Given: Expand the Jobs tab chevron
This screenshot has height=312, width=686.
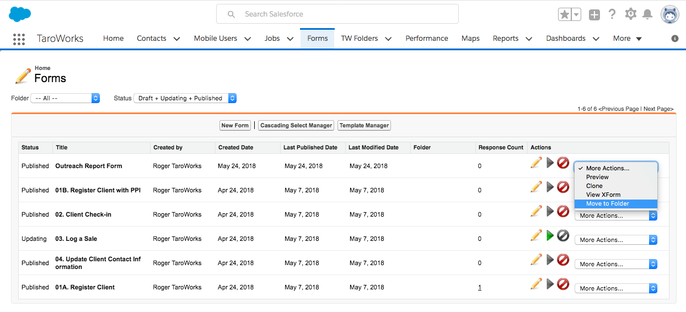Looking at the screenshot, I should tap(290, 39).
